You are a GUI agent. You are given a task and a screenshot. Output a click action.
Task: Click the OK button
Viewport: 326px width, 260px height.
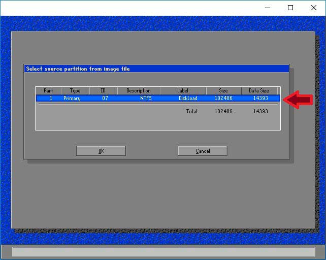[x=101, y=151]
